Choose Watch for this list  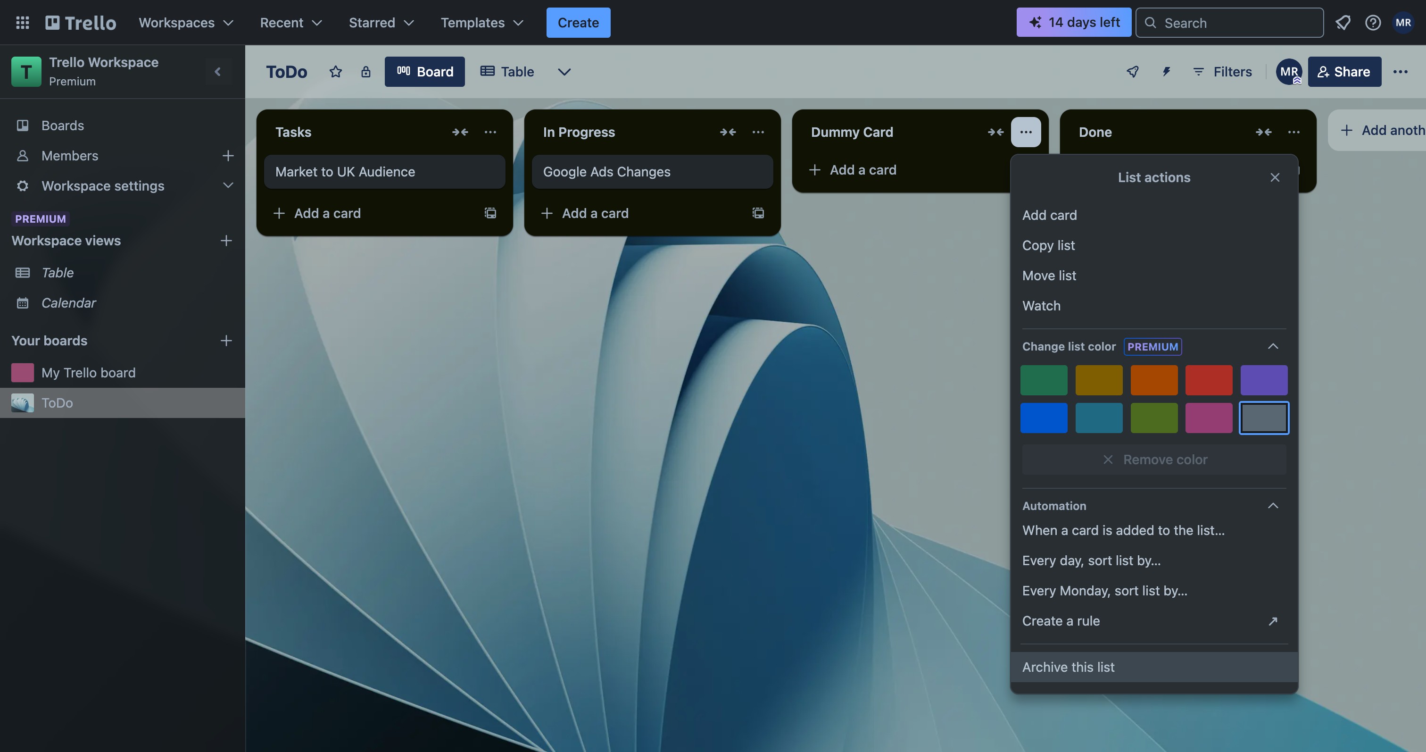point(1153,306)
